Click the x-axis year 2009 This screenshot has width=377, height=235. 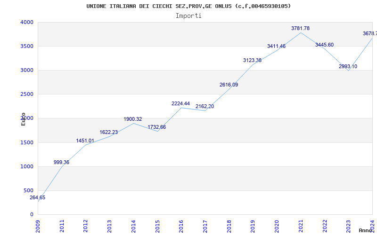coord(38,227)
